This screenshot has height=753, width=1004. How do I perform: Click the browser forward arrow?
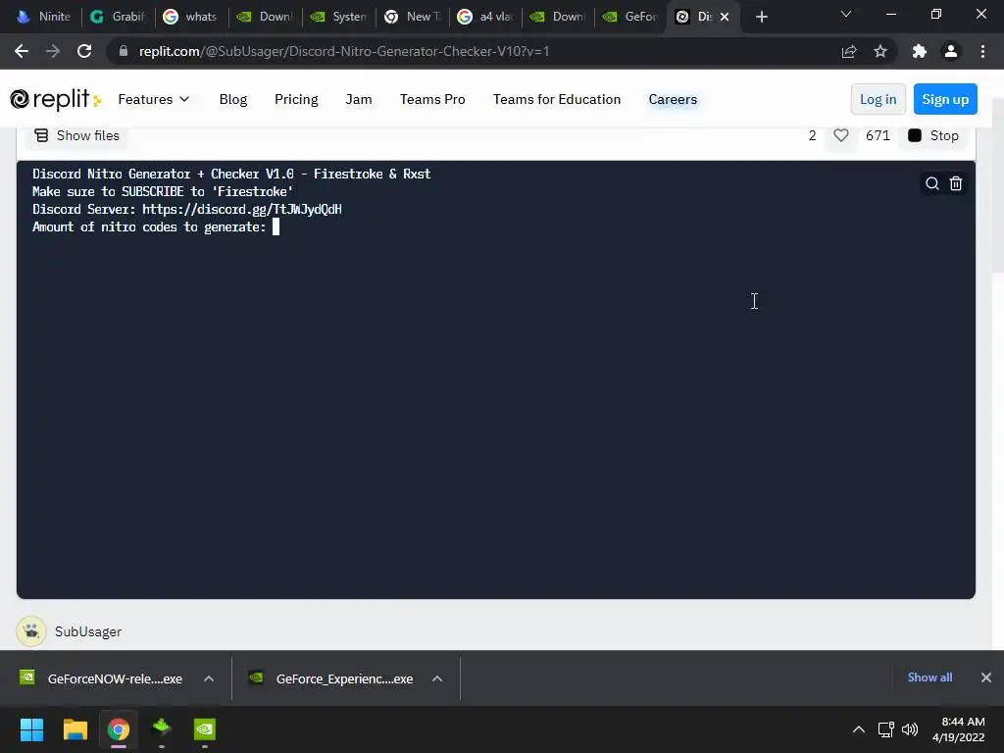tap(53, 51)
